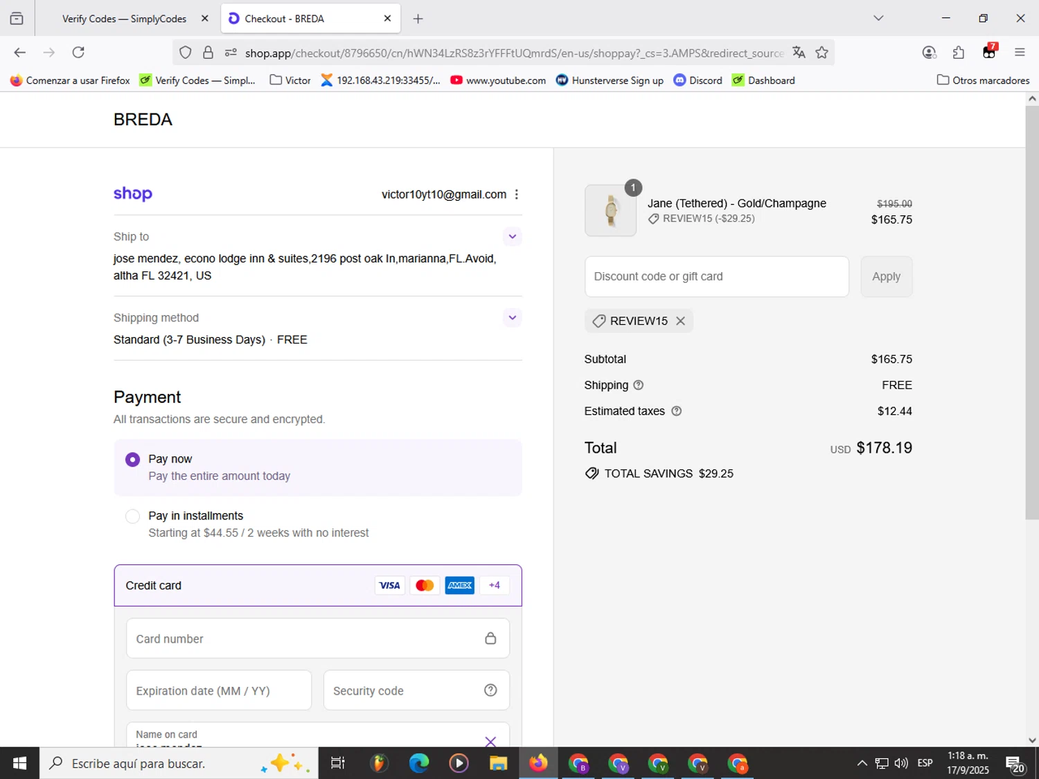Open Hunsterverse Sign up bookmark

610,80
